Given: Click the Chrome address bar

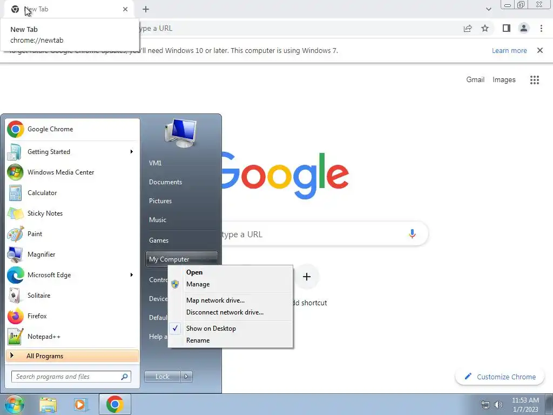Looking at the screenshot, I should 300,28.
